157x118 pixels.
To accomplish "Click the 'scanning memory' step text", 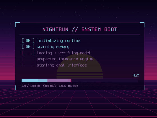I will [53, 47].
